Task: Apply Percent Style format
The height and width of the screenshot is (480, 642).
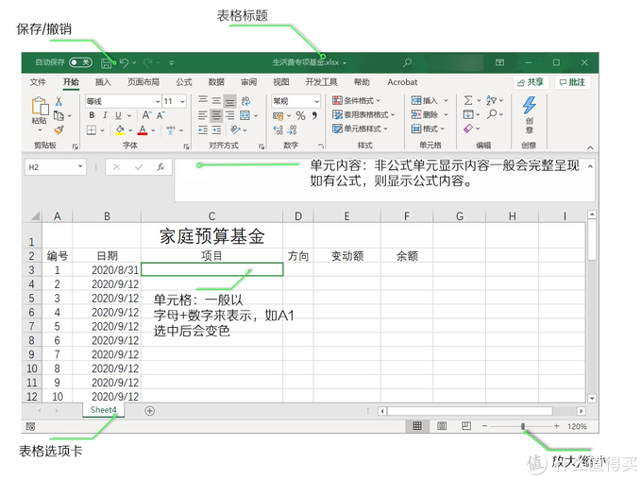Action: pyautogui.click(x=300, y=115)
